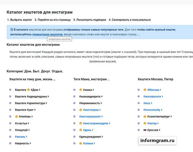Click the fire icon next to #Дом
The width and height of the screenshot is (193, 152).
click(x=28, y=90)
